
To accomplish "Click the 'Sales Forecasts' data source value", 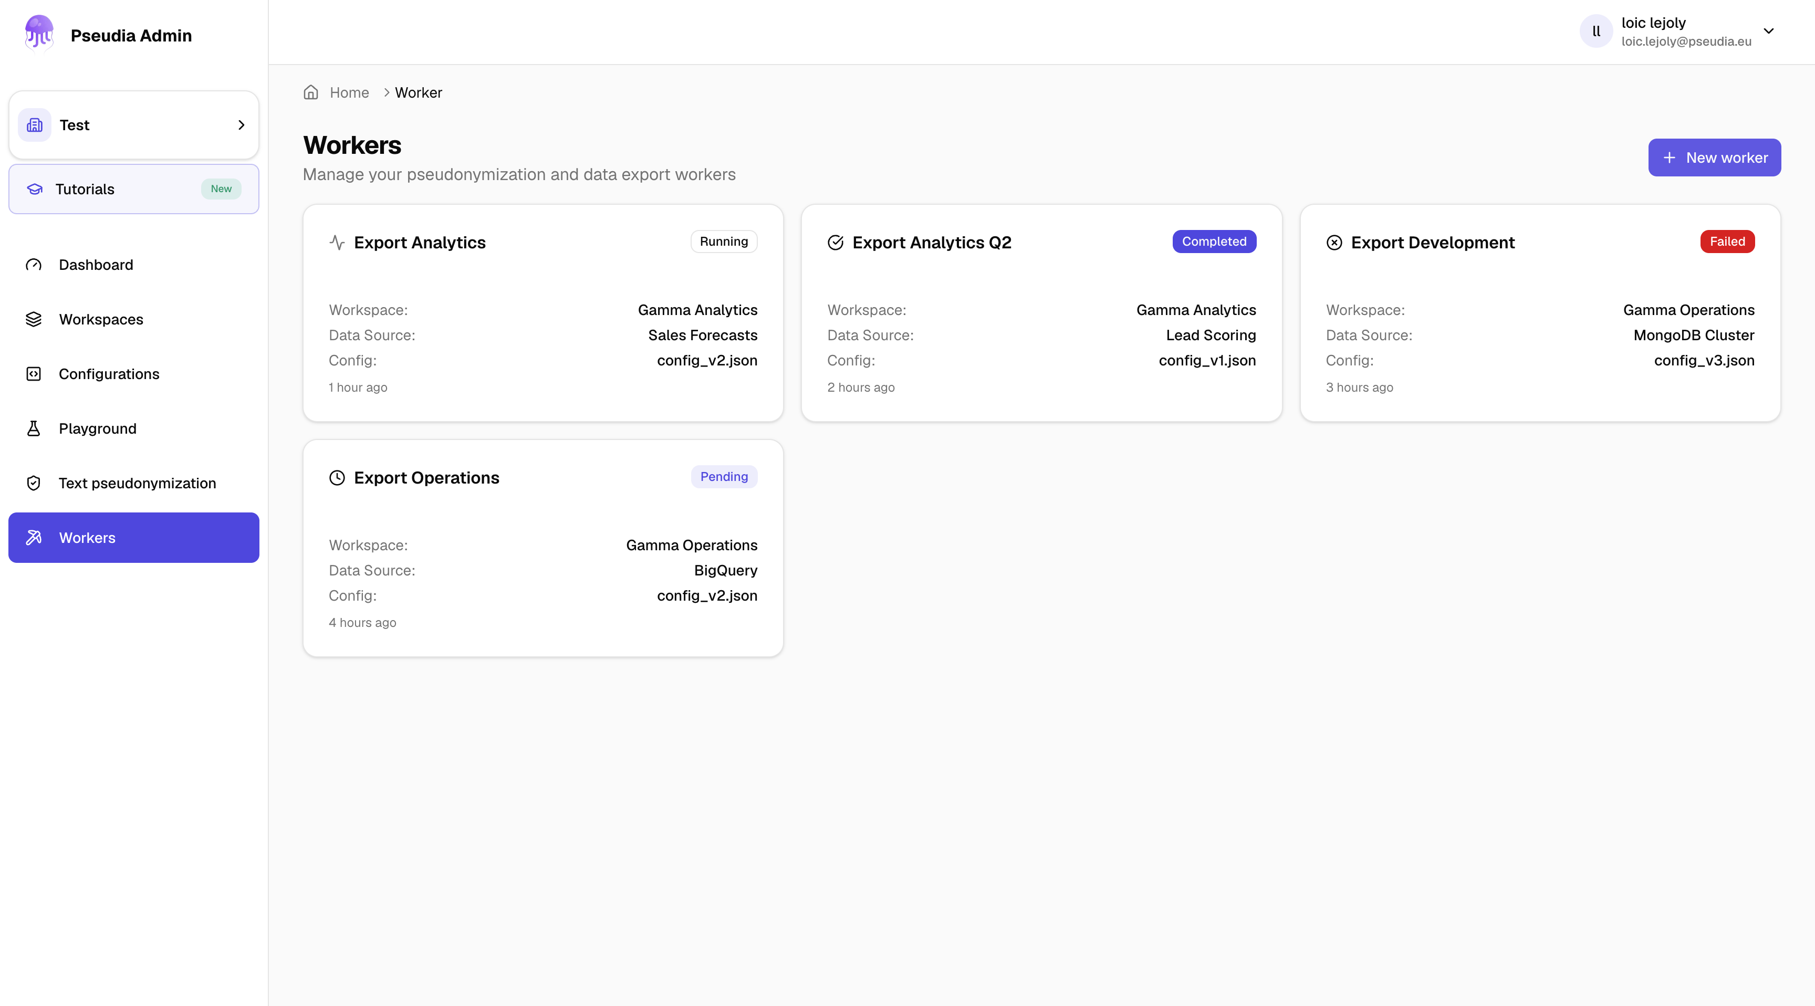I will click(703, 336).
